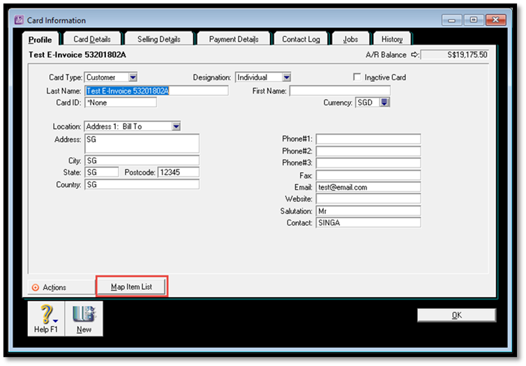Click the Help F1 question mark icon

pyautogui.click(x=46, y=314)
